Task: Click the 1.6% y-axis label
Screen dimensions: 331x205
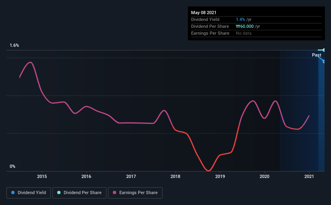Action: [14, 46]
